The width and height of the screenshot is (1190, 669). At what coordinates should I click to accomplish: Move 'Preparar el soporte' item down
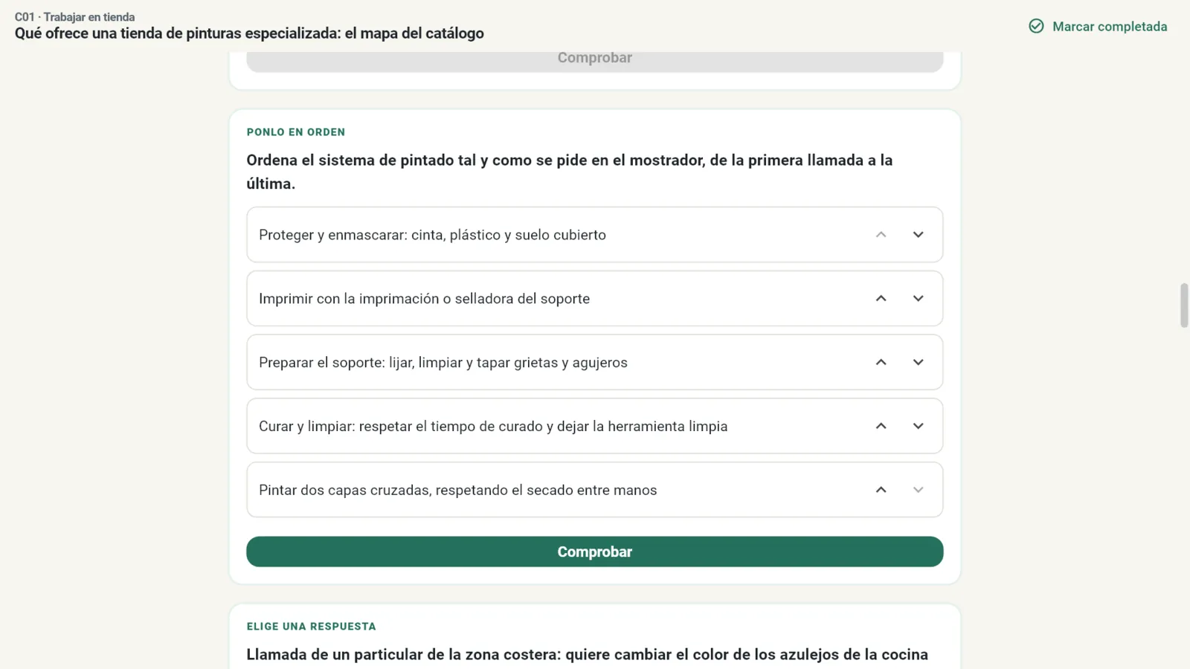coord(918,363)
